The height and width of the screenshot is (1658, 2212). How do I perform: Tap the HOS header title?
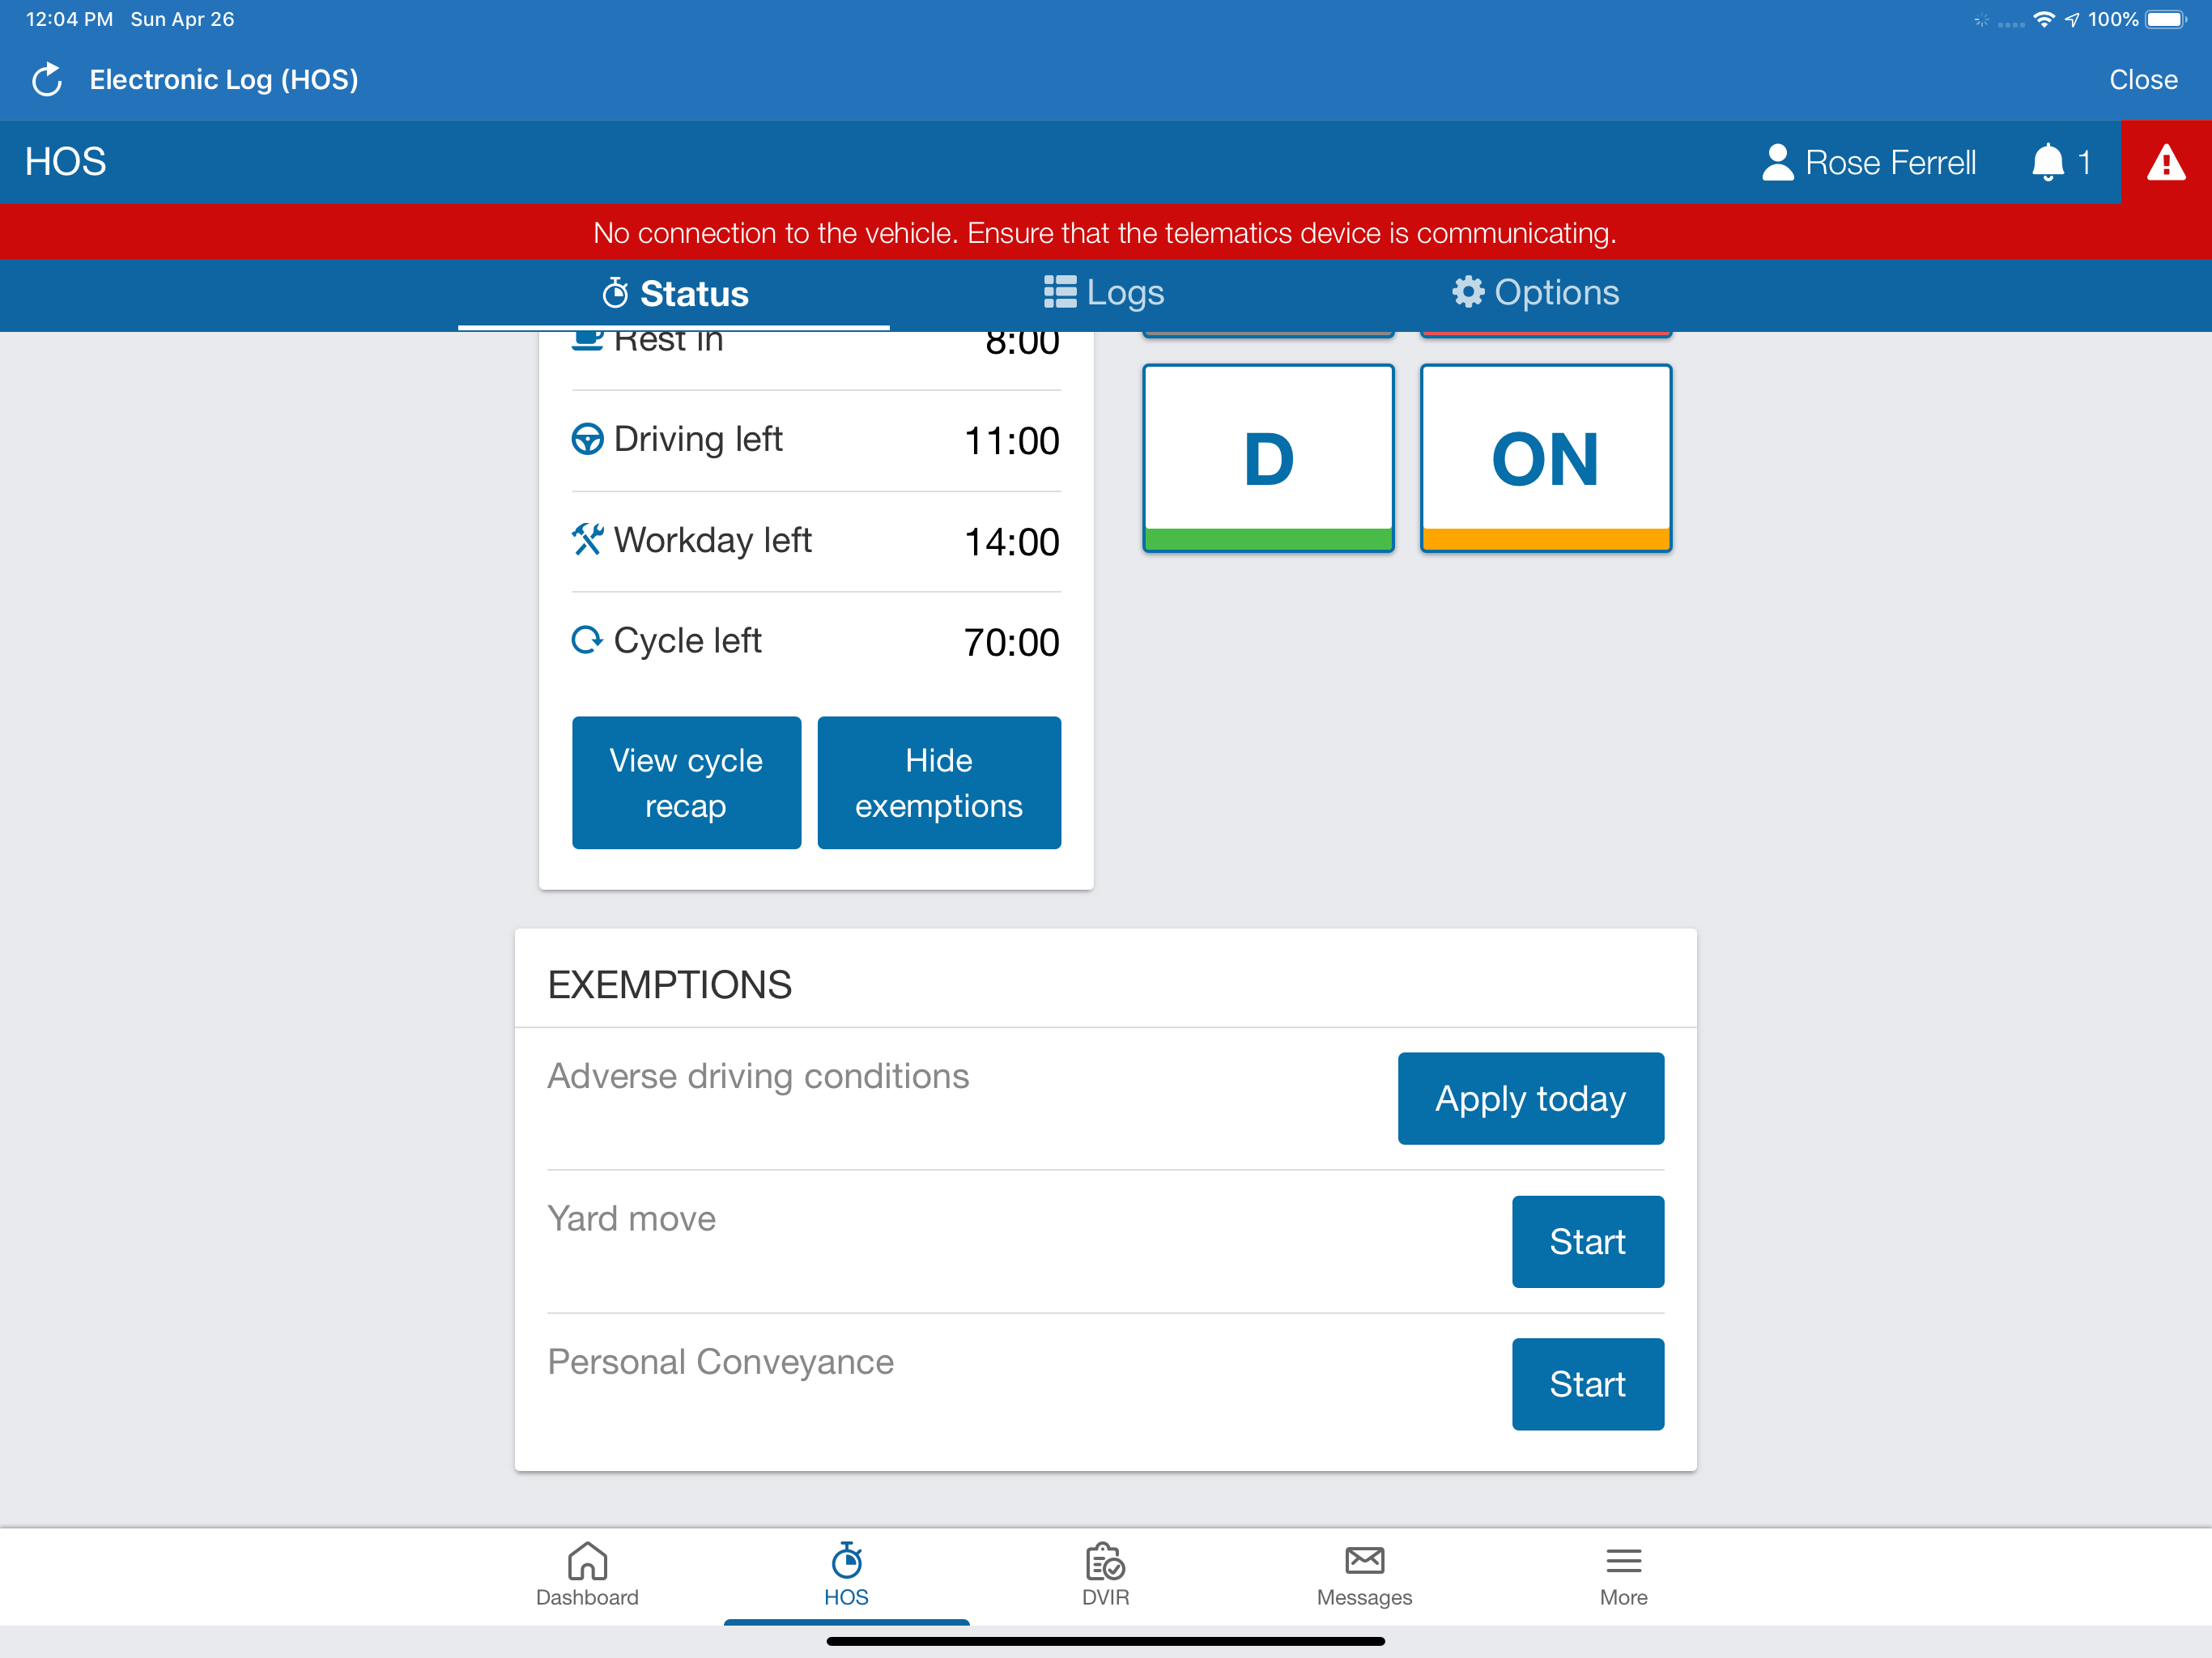[x=66, y=162]
